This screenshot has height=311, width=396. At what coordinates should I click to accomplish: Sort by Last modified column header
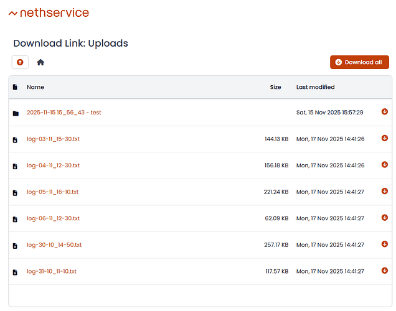coord(315,87)
